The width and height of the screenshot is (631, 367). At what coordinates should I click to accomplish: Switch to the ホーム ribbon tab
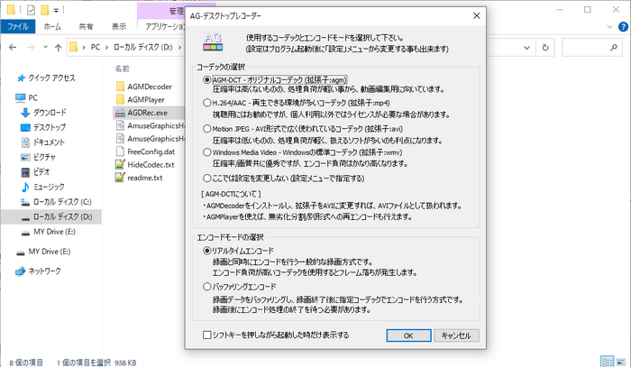pos(52,26)
